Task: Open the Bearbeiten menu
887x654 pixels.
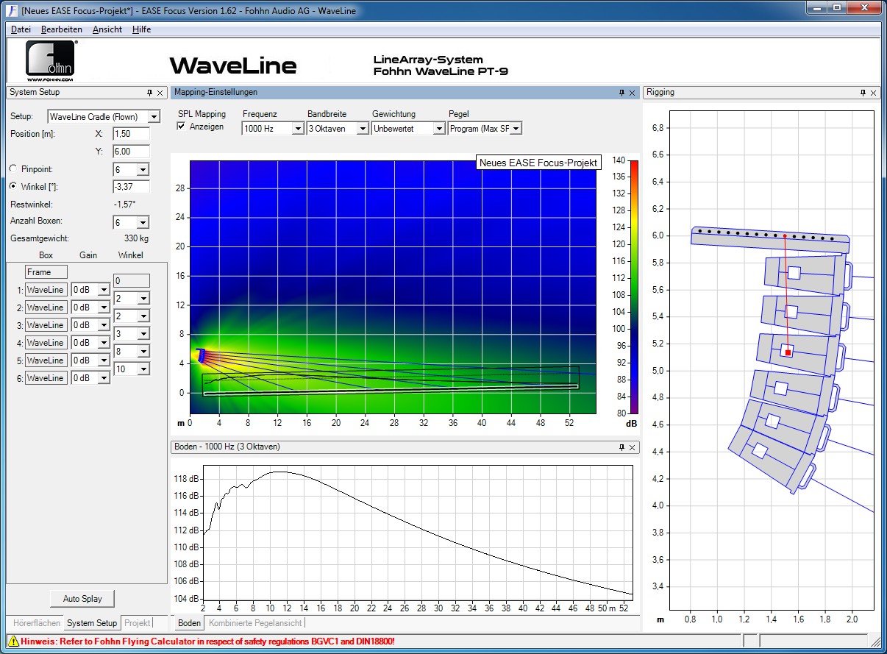Action: [x=62, y=29]
